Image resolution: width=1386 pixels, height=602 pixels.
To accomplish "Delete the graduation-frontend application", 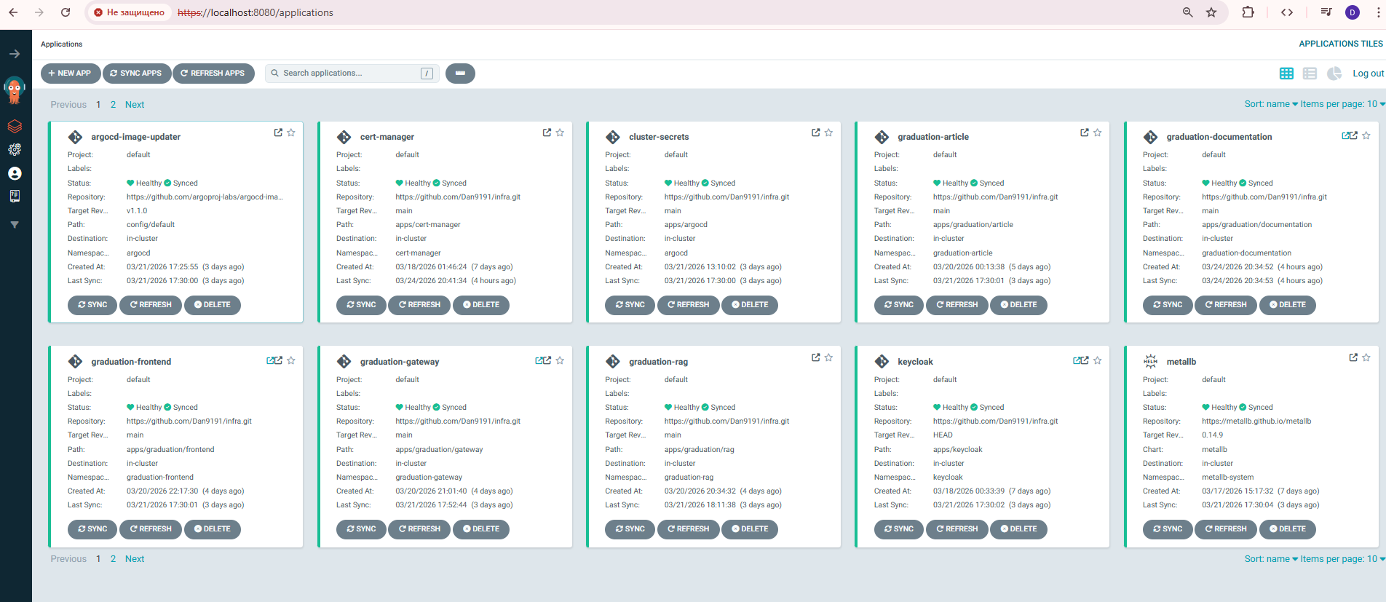I will 212,529.
